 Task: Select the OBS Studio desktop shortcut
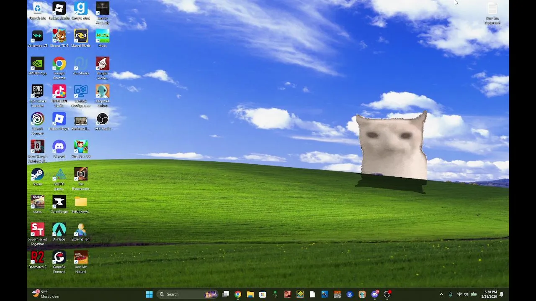coord(103,122)
